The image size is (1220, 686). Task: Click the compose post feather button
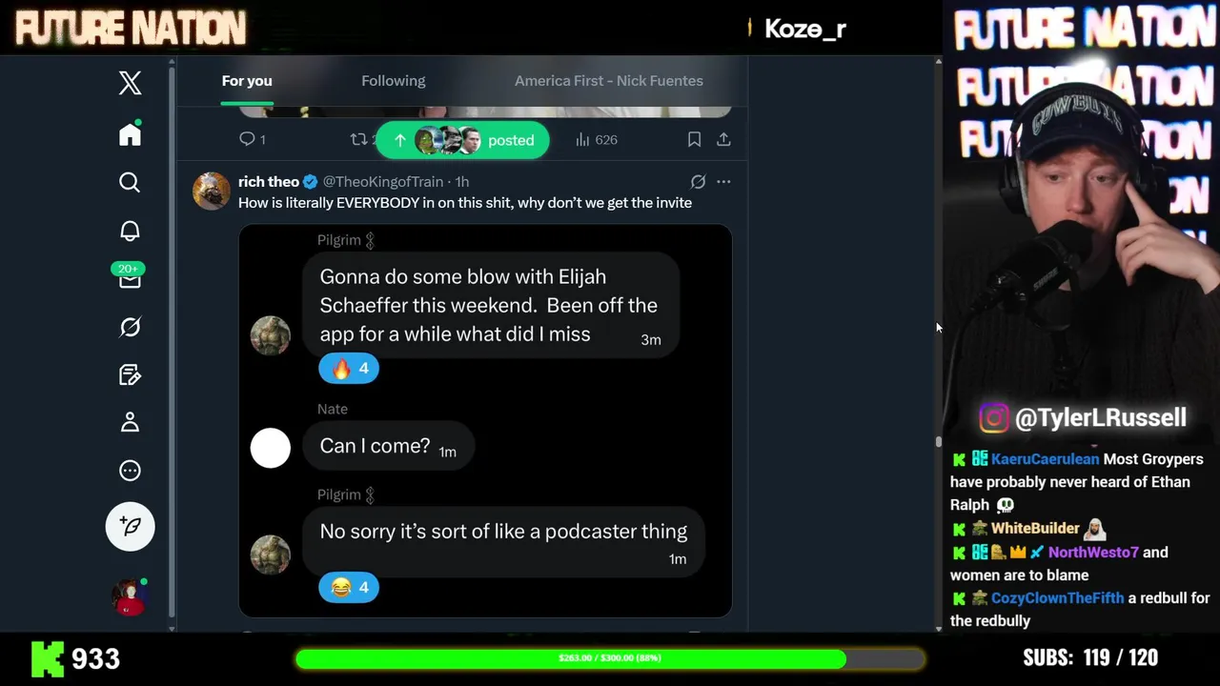131,526
